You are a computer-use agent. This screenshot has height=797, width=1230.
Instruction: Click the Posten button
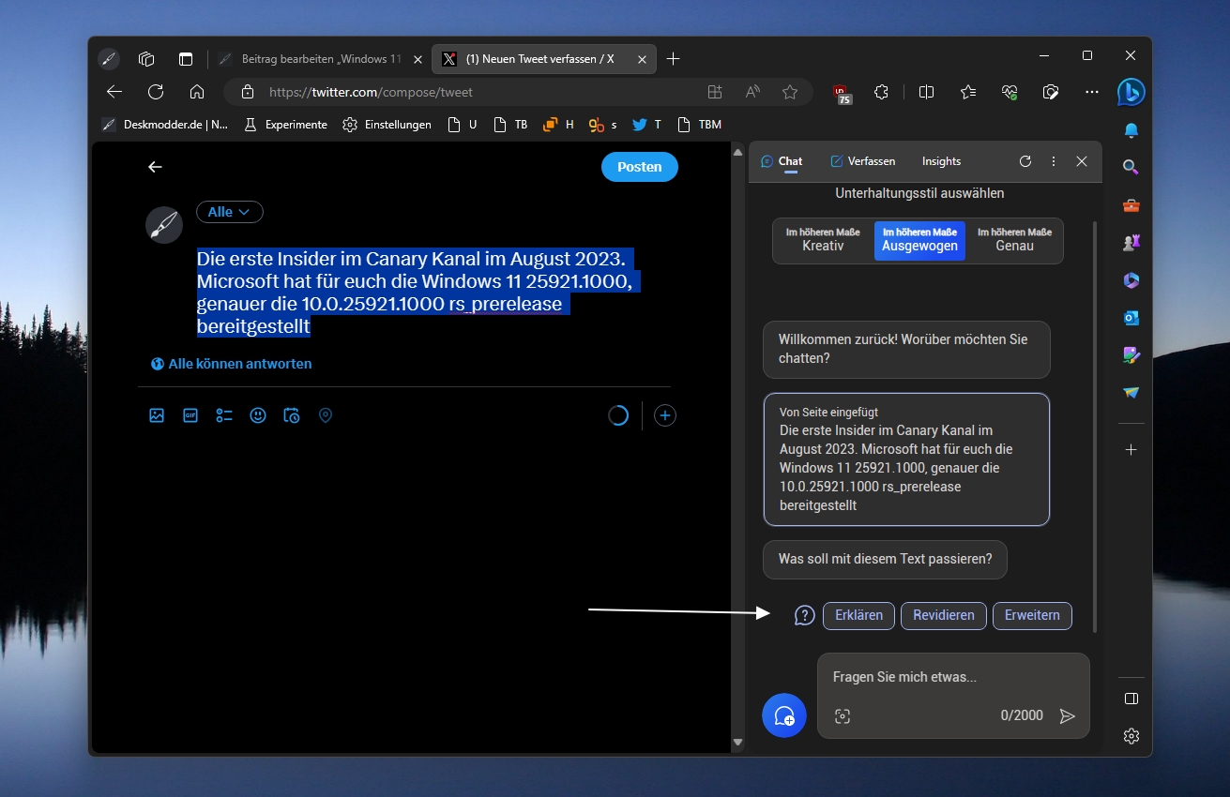tap(639, 167)
